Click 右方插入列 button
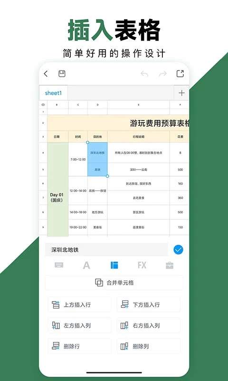The image size is (228, 381). click(149, 325)
